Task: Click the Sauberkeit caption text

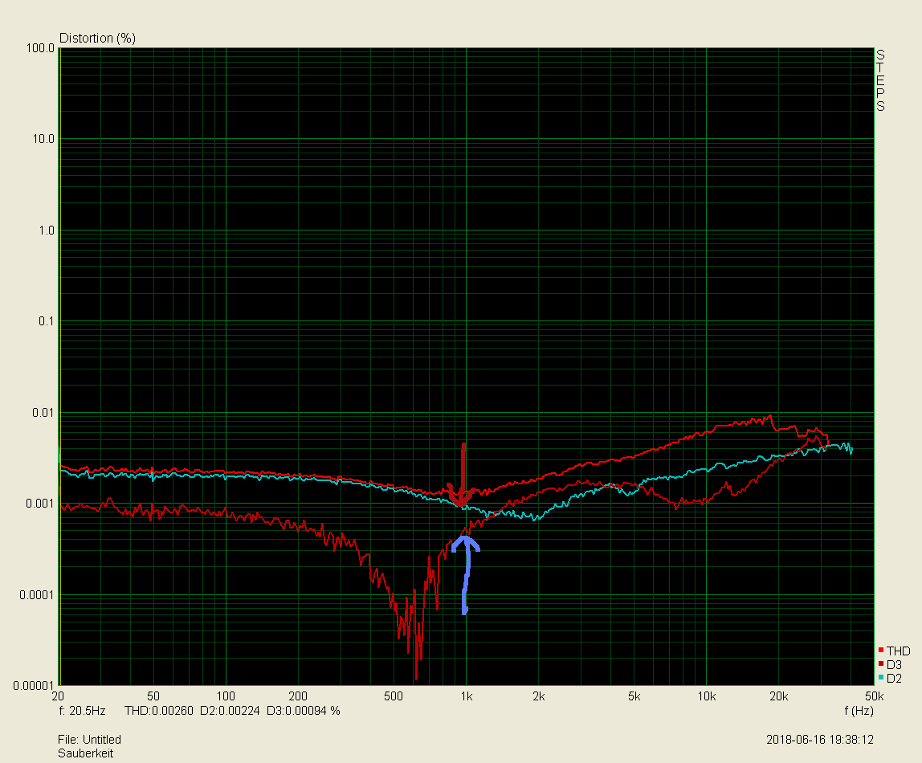Action: pos(86,753)
